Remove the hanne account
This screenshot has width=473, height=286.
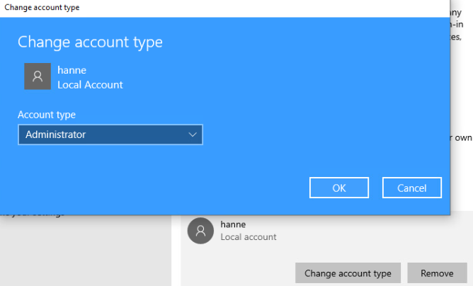(436, 273)
